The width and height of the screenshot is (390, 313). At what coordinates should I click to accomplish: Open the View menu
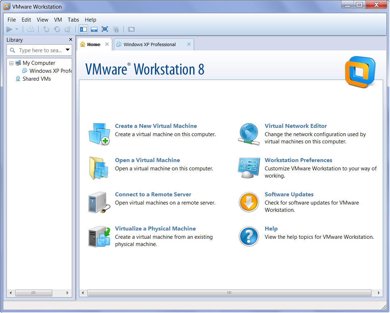[x=43, y=19]
